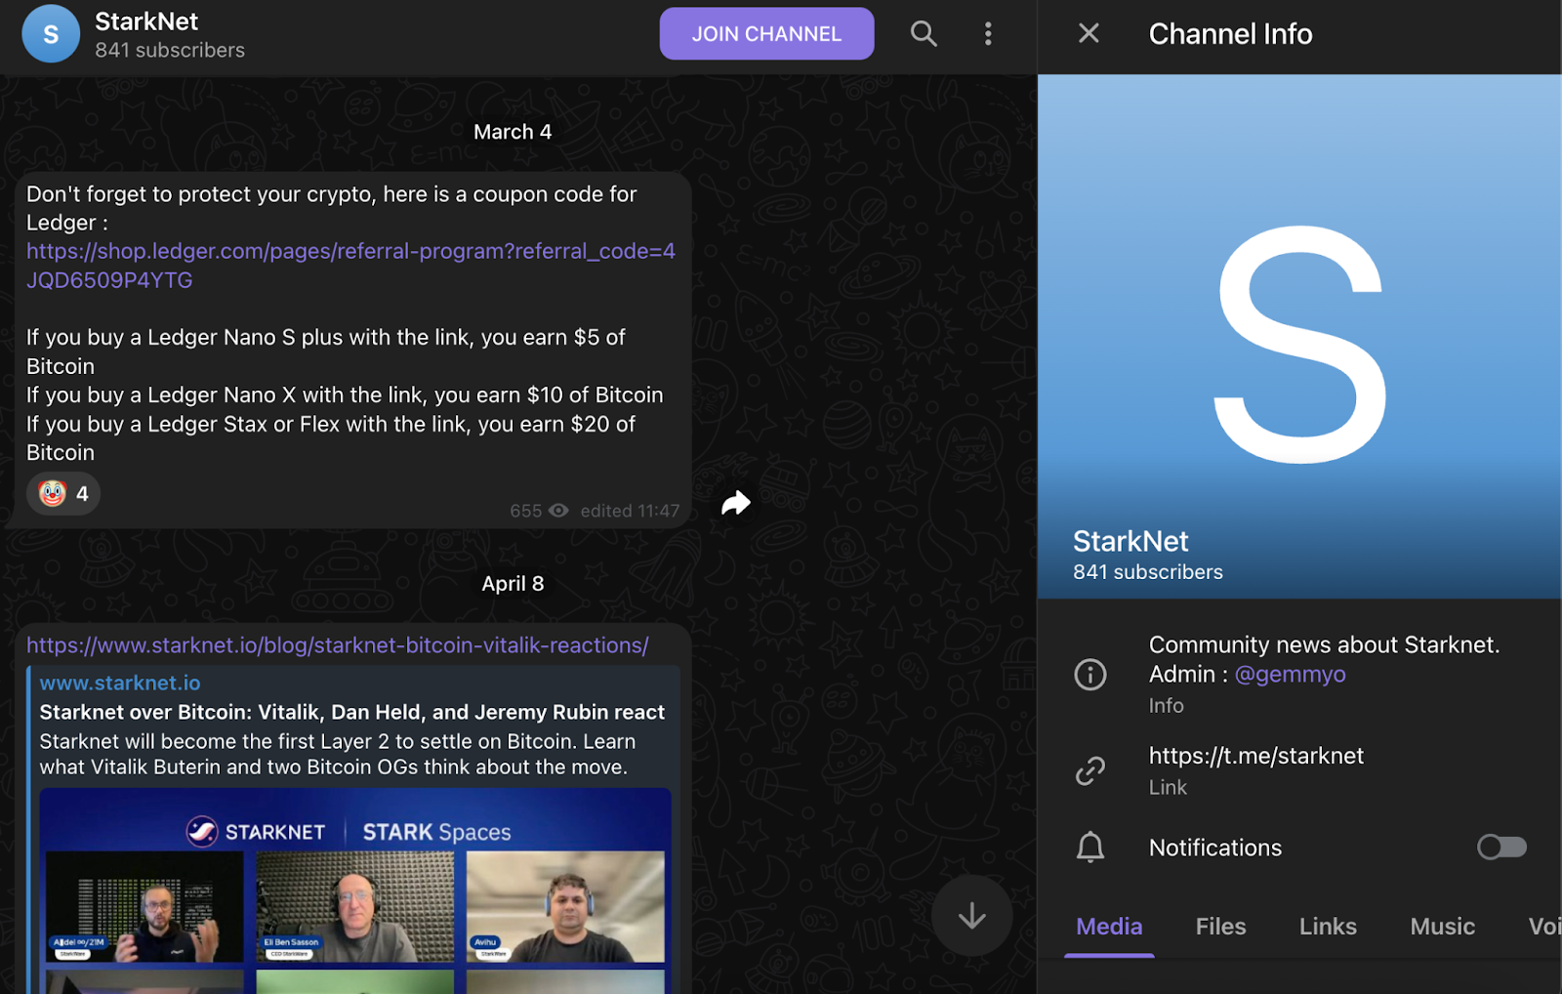Open the @gemmyo admin profile link
Screen dimensions: 1562x994
[1290, 675]
